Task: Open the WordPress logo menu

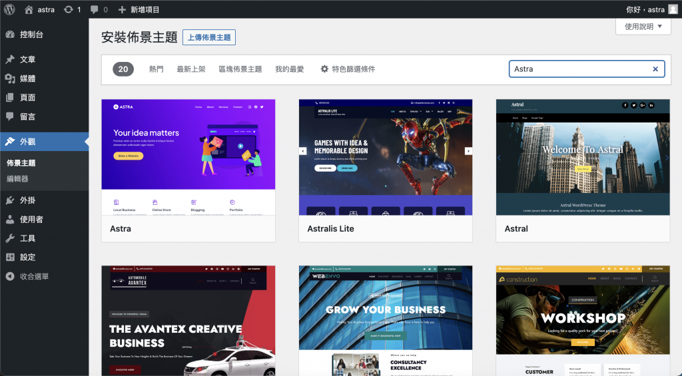Action: [x=9, y=9]
